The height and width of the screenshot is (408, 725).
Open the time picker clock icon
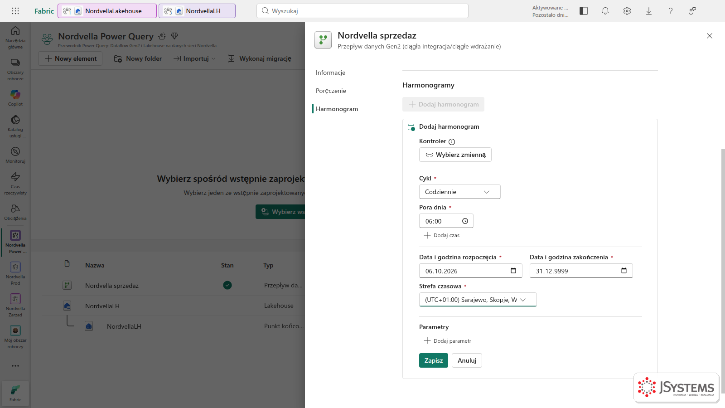click(x=465, y=221)
